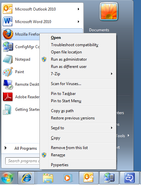Select Scan for Viruses...

66,84
